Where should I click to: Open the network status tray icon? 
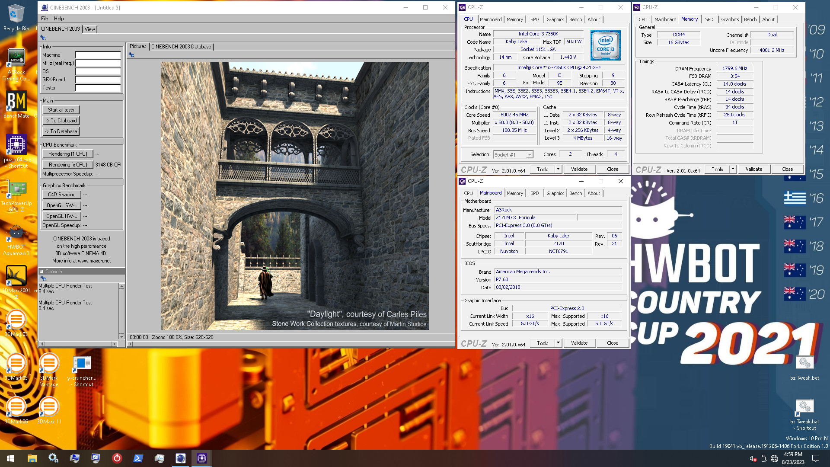(x=774, y=459)
